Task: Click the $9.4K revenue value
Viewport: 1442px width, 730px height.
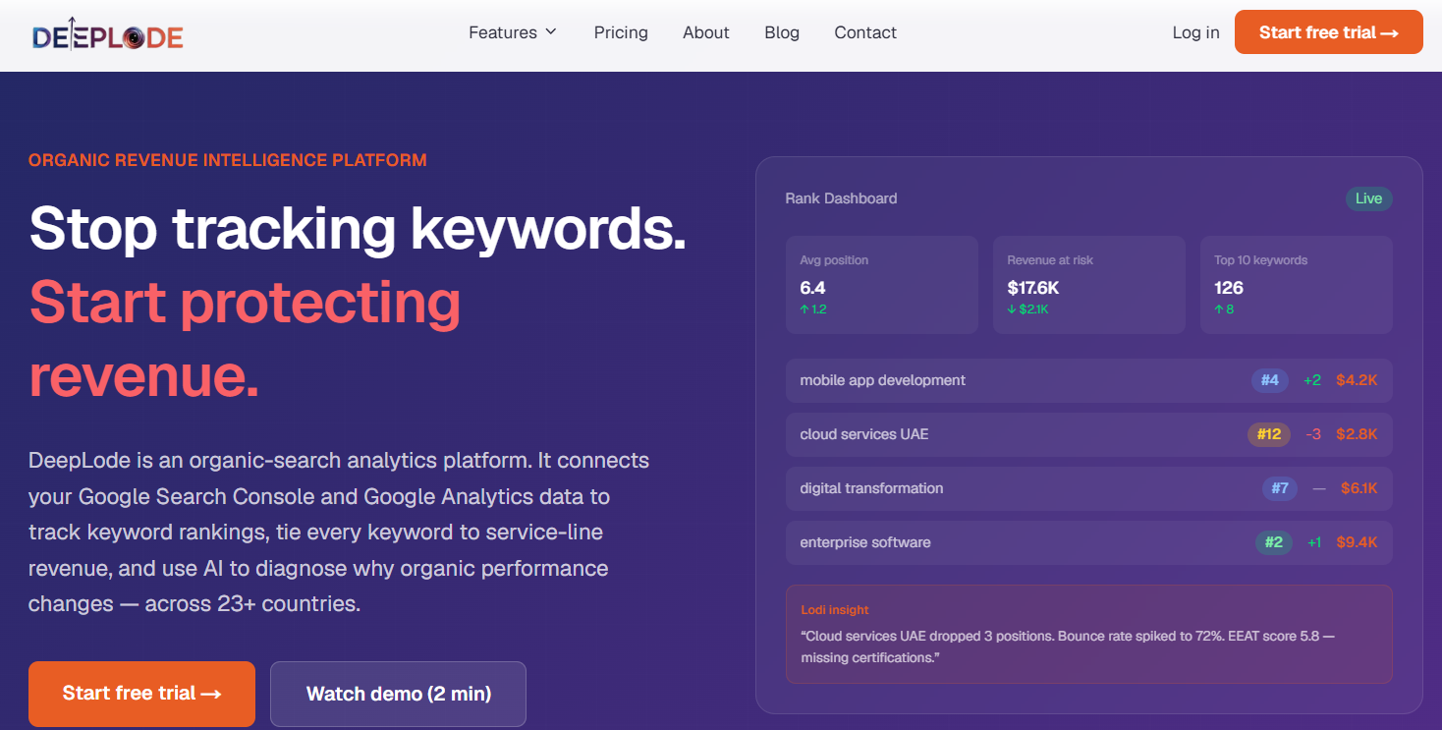Action: point(1357,542)
